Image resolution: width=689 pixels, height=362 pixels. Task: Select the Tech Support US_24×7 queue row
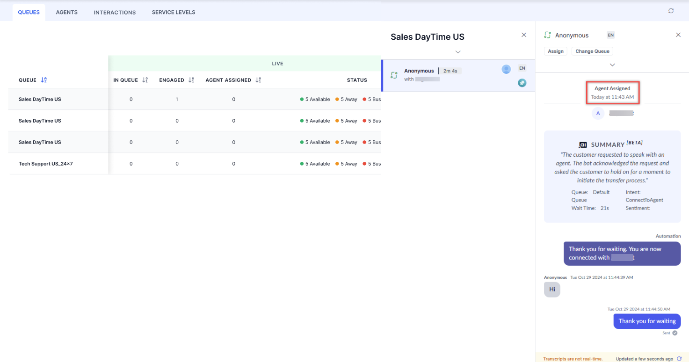(195, 164)
